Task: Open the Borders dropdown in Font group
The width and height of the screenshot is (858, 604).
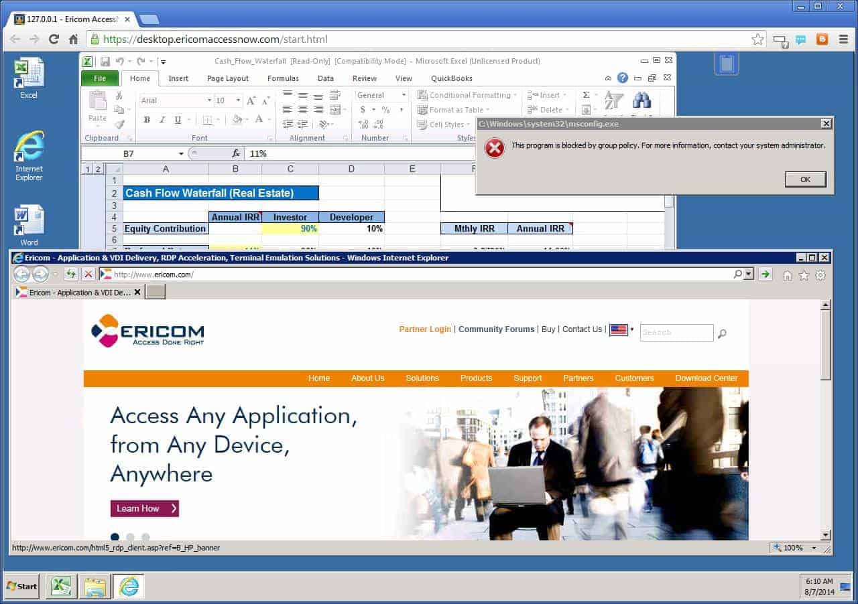Action: [x=219, y=120]
